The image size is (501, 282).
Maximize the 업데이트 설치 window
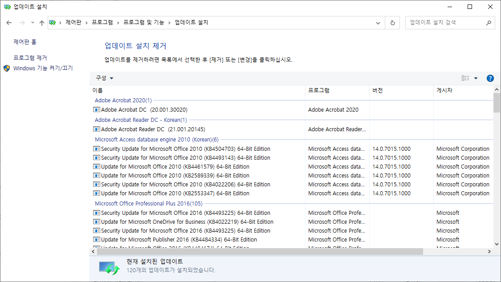470,7
